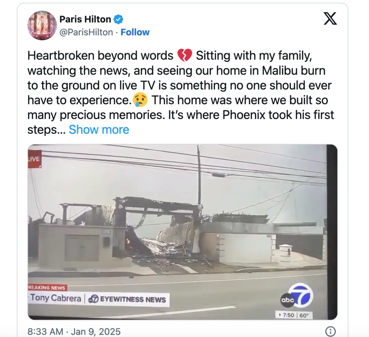The width and height of the screenshot is (369, 337).
Task: Play the burned Malibu home video
Action: (x=182, y=232)
